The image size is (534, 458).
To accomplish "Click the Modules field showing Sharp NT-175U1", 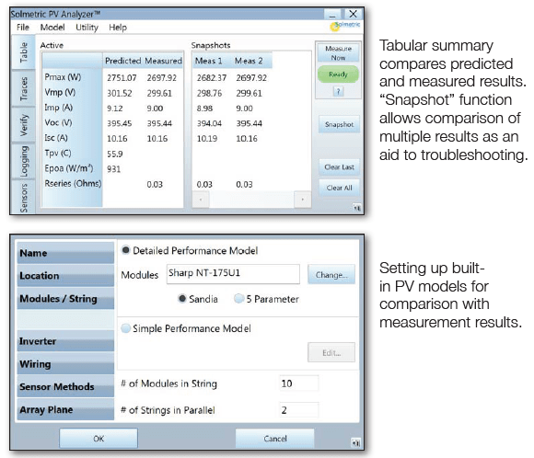I will coord(233,274).
